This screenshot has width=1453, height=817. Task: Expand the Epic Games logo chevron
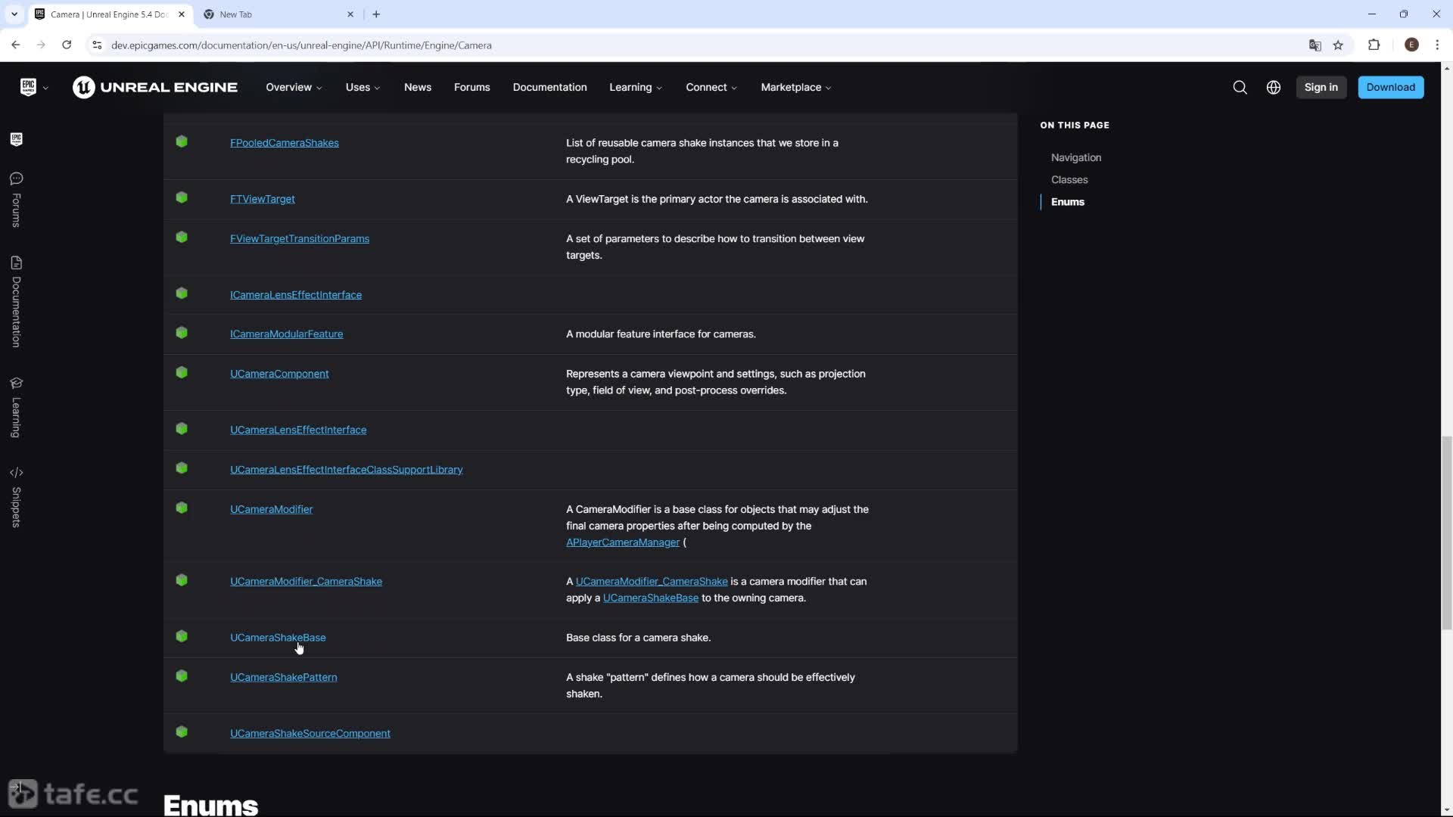pos(45,88)
